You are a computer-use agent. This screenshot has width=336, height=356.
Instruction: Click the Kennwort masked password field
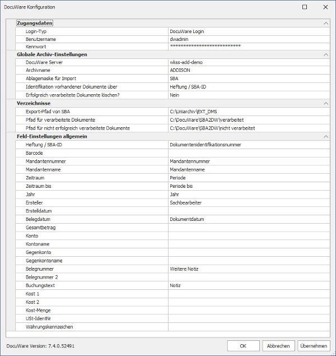(249, 47)
